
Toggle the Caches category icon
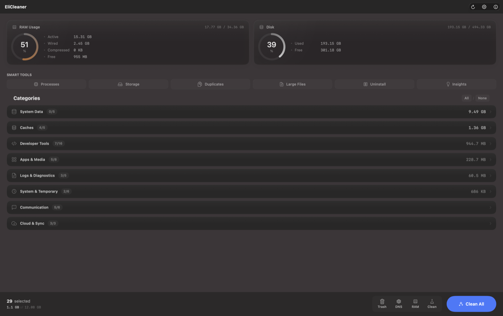14,128
